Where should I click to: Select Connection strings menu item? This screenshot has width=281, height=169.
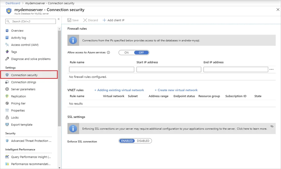pos(23,82)
